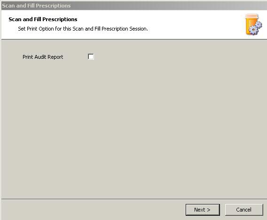The image size is (267, 220).
Task: Cancel the Scan and Fill session
Action: 244,210
